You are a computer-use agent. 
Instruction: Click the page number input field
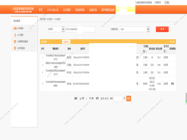(118, 99)
